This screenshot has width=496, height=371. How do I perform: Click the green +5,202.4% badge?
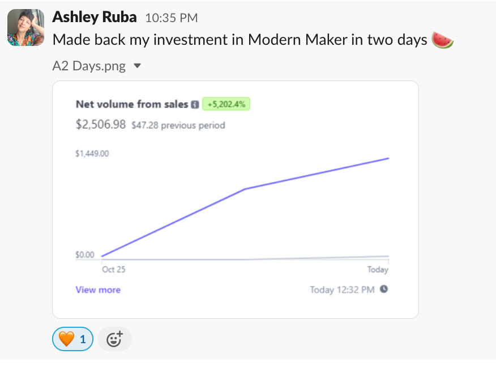tap(226, 104)
